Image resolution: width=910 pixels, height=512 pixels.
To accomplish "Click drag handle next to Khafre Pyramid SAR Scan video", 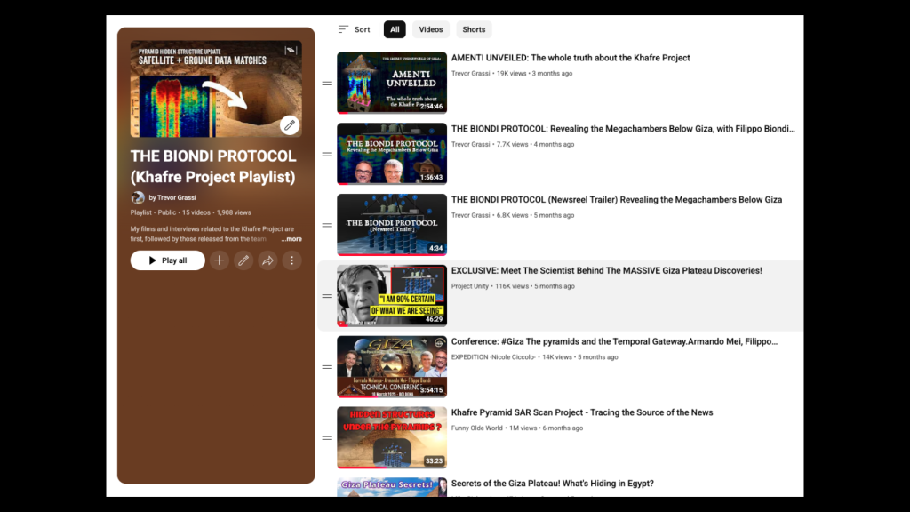I will (327, 437).
